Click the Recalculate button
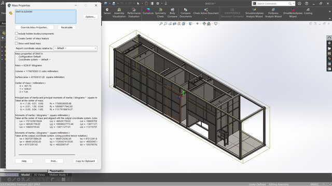Viewport: 332px width, 186px height. [x=67, y=27]
